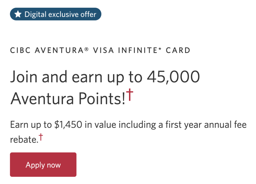This screenshot has width=256, height=184.
Task: Click the registered trademark symbol after AVENTURA
Action: (86, 49)
